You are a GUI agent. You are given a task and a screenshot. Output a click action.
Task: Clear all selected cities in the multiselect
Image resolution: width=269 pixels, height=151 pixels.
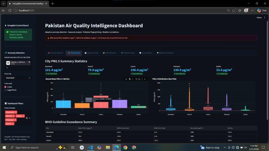(27, 118)
